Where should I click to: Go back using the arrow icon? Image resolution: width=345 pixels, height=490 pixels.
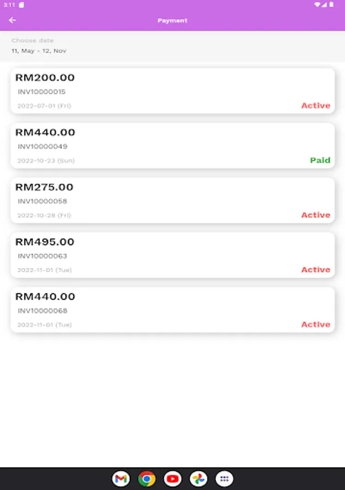coord(13,20)
